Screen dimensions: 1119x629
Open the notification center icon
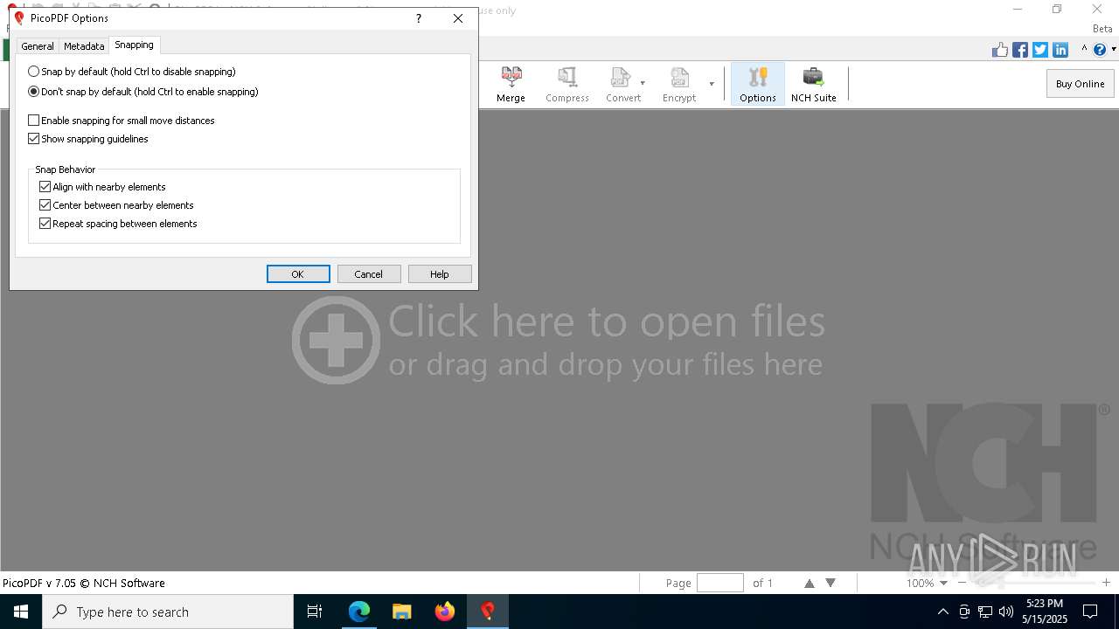1090,612
